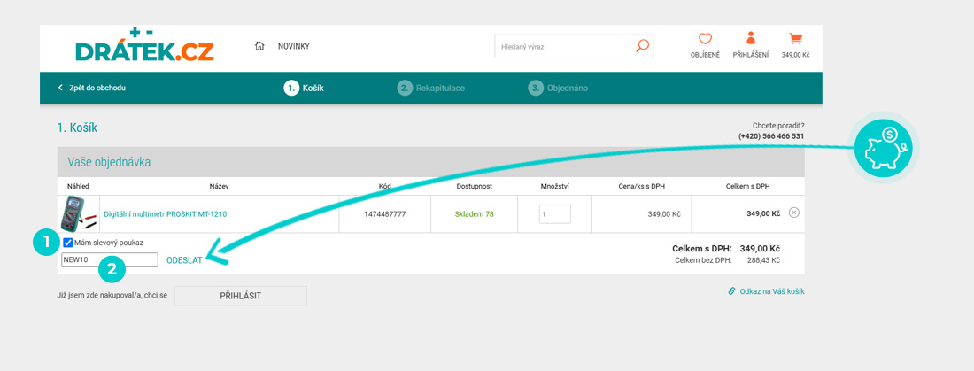Click the home icon in navigation
974x371 pixels.
(x=259, y=46)
